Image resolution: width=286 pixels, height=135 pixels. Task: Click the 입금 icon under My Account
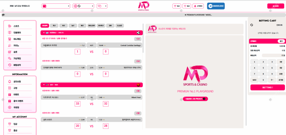pyautogui.click(x=10, y=124)
